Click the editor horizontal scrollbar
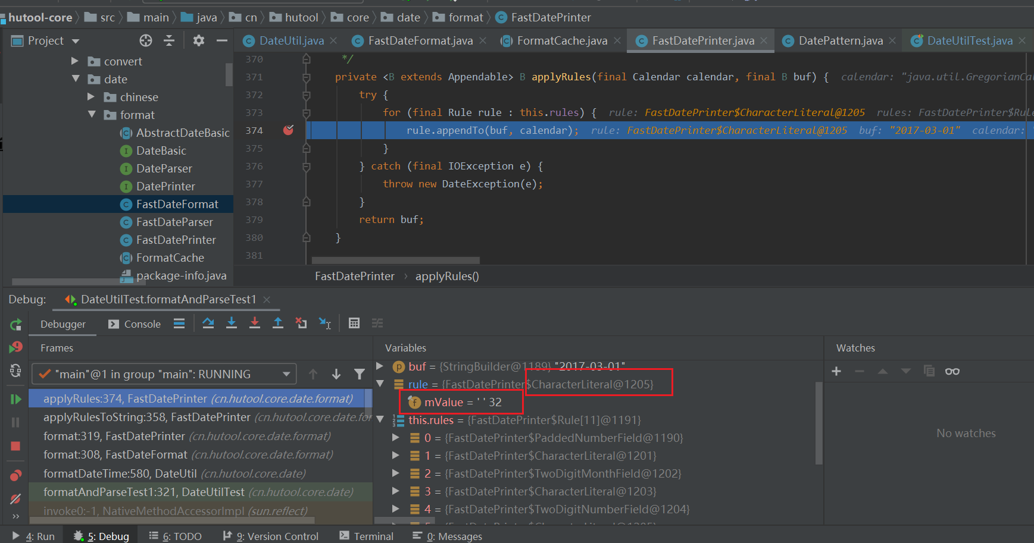The width and height of the screenshot is (1034, 543). tap(396, 260)
